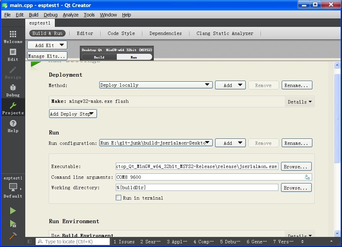Open 5 Debugger Console pane

click(x=230, y=242)
